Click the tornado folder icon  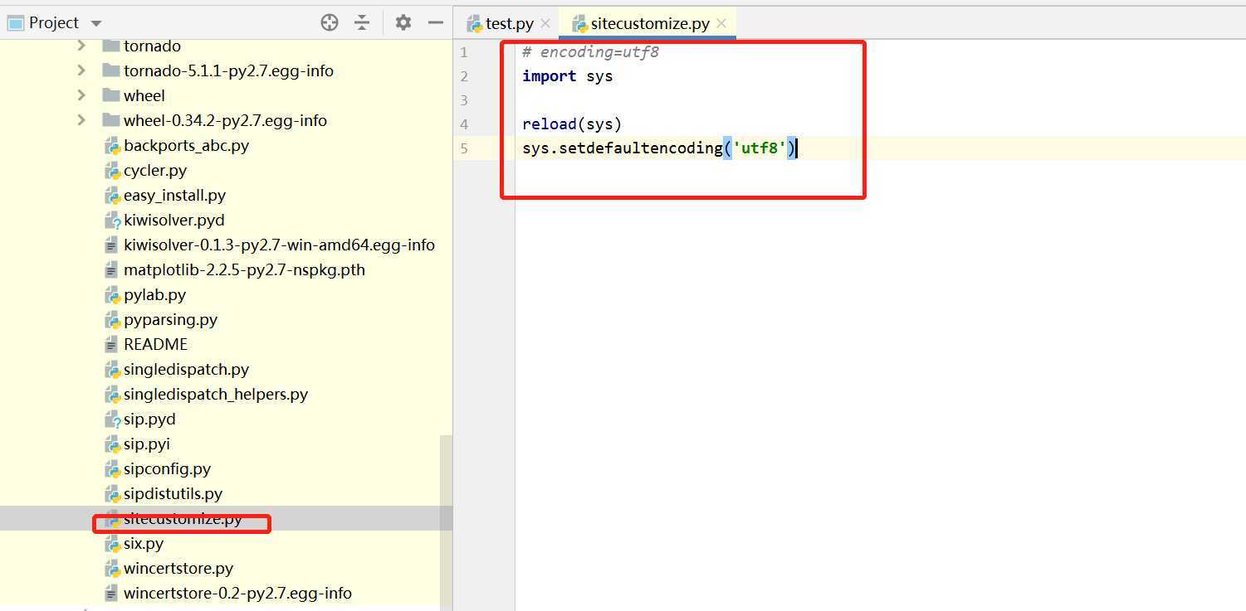(111, 46)
